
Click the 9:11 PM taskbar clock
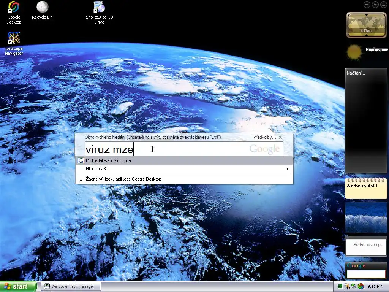375,287
